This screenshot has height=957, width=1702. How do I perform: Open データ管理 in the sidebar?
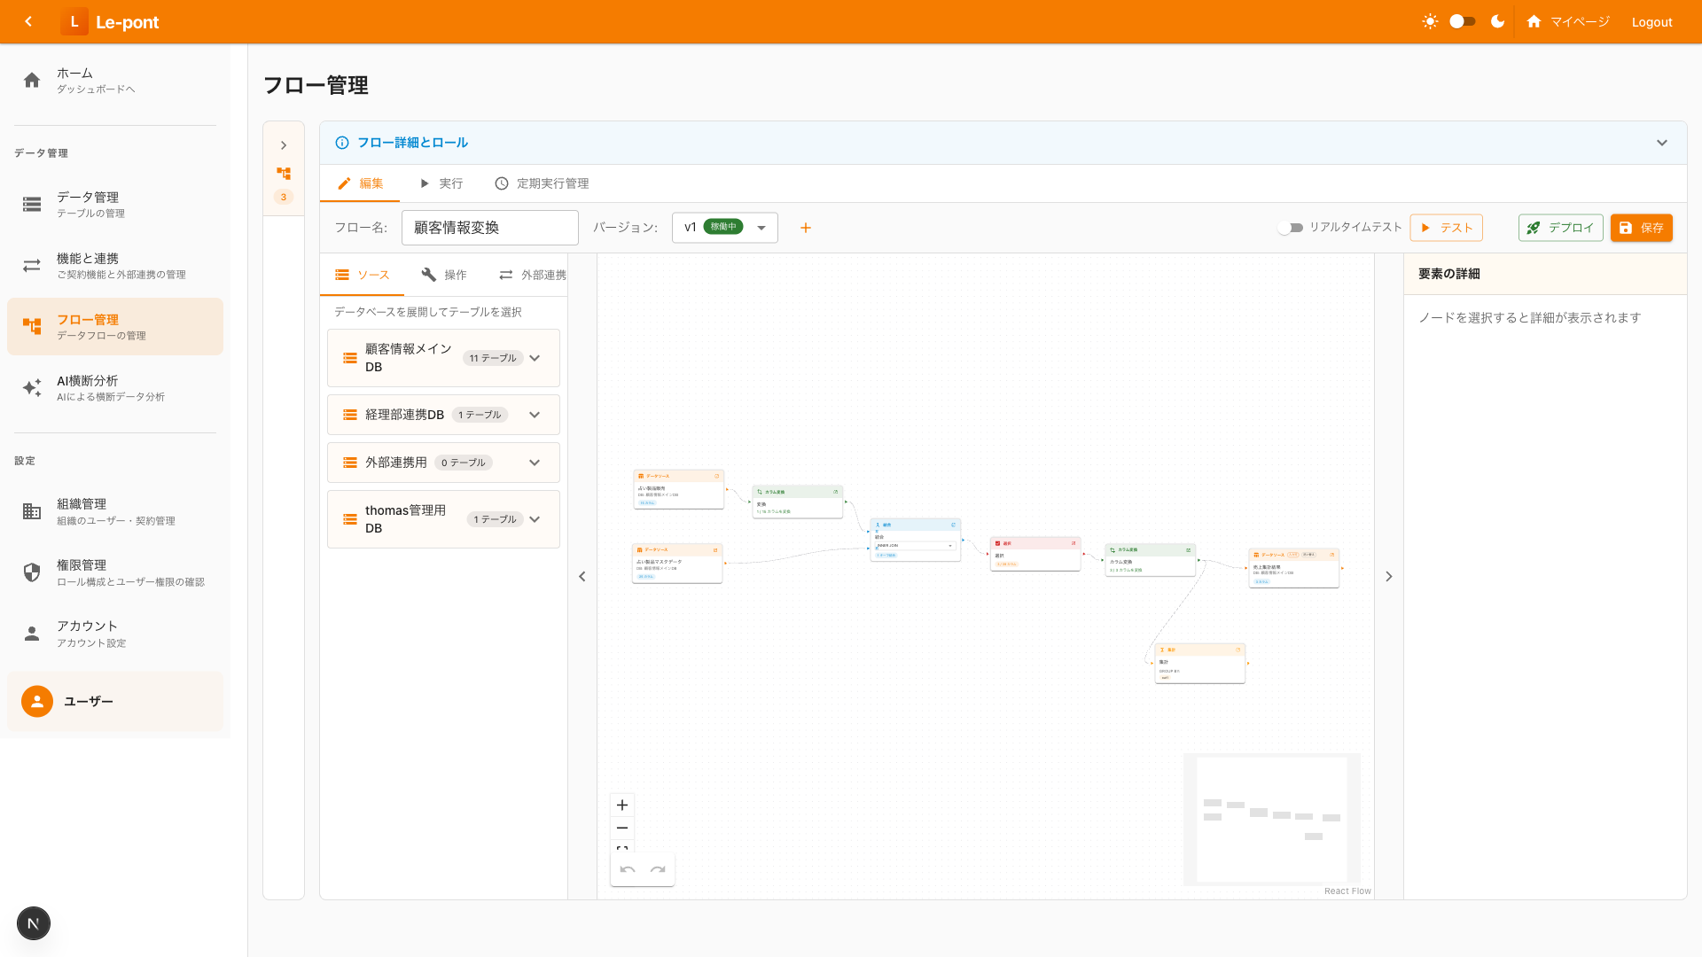(115, 204)
